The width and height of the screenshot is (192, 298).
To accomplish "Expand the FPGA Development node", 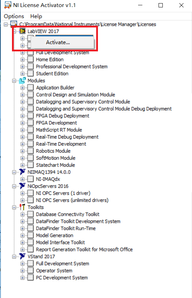I will pyautogui.click(x=23, y=123).
